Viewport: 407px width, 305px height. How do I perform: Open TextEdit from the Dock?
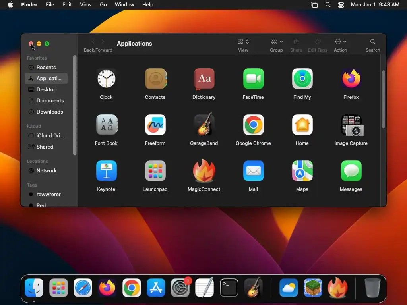point(205,288)
